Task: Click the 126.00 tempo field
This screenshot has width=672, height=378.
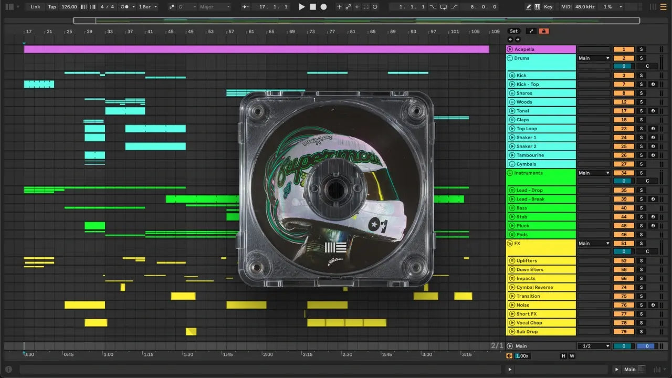Action: tap(69, 7)
